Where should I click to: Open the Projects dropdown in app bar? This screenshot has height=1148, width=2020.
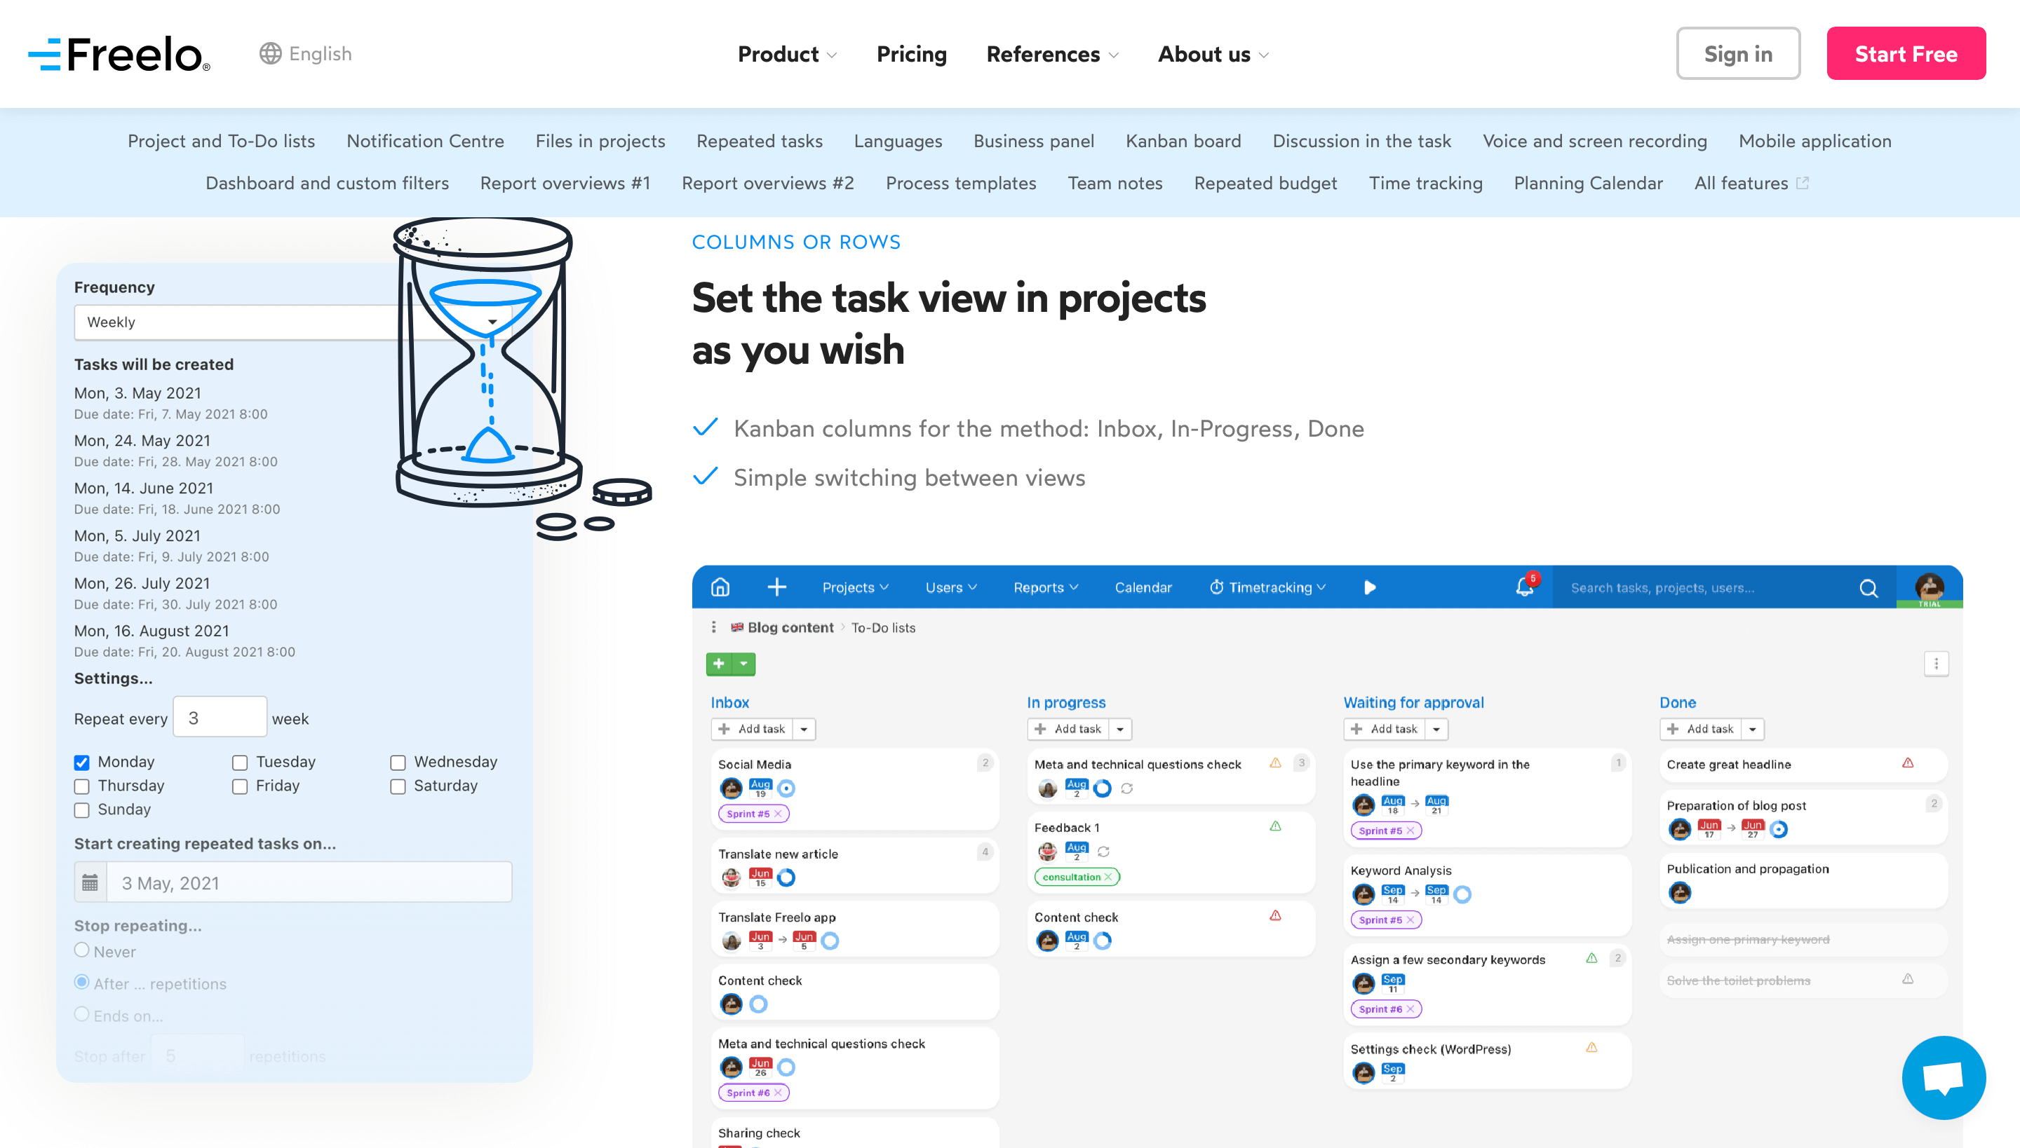[856, 587]
